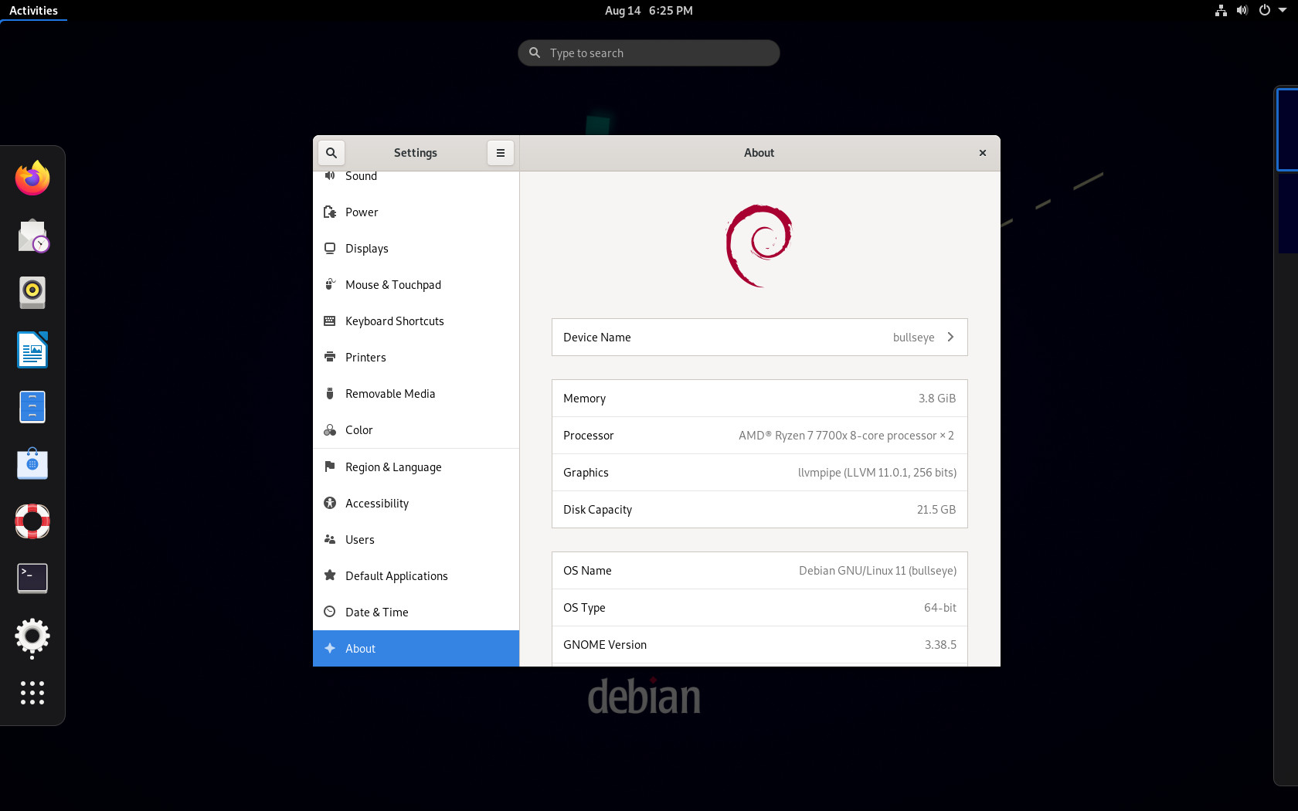Viewport: 1298px width, 811px height.
Task: Open Firefox from the dock
Action: point(32,178)
